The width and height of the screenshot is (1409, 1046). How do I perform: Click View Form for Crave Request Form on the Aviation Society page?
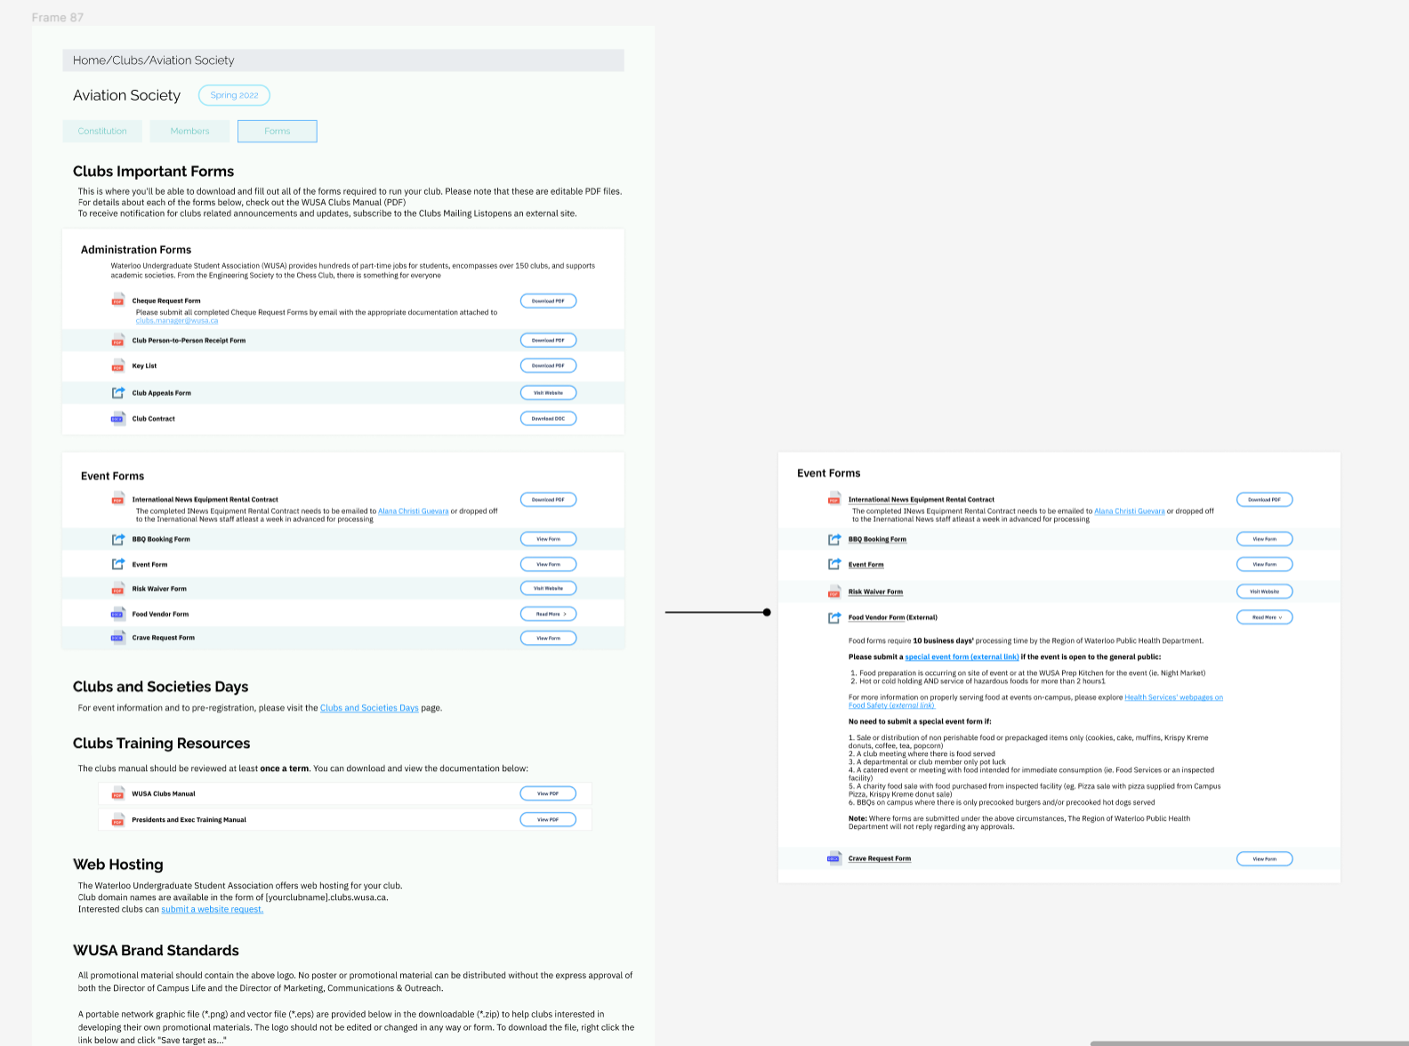coord(549,638)
